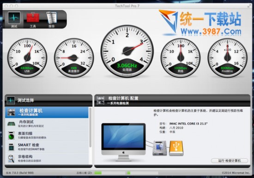Select the orange USB drive icon

176,148
